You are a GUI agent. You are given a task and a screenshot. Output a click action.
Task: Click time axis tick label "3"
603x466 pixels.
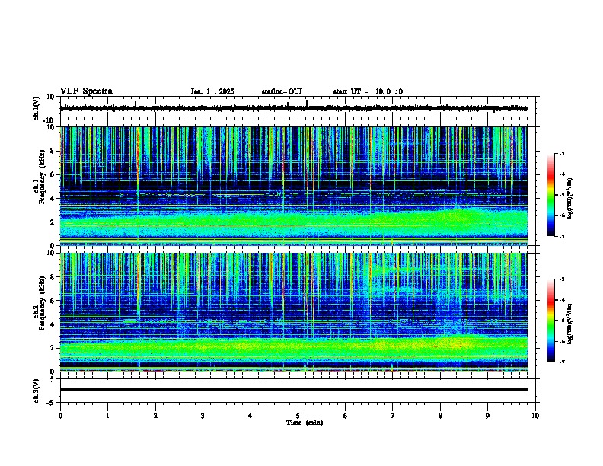point(203,416)
